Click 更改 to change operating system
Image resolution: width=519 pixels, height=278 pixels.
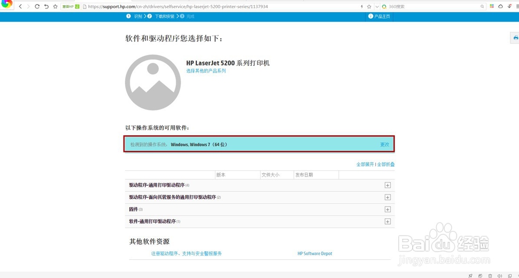pyautogui.click(x=384, y=145)
